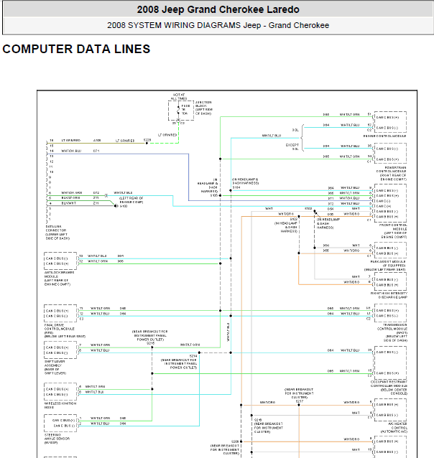
Task: Click the S217 splice label
Action: tap(300, 401)
